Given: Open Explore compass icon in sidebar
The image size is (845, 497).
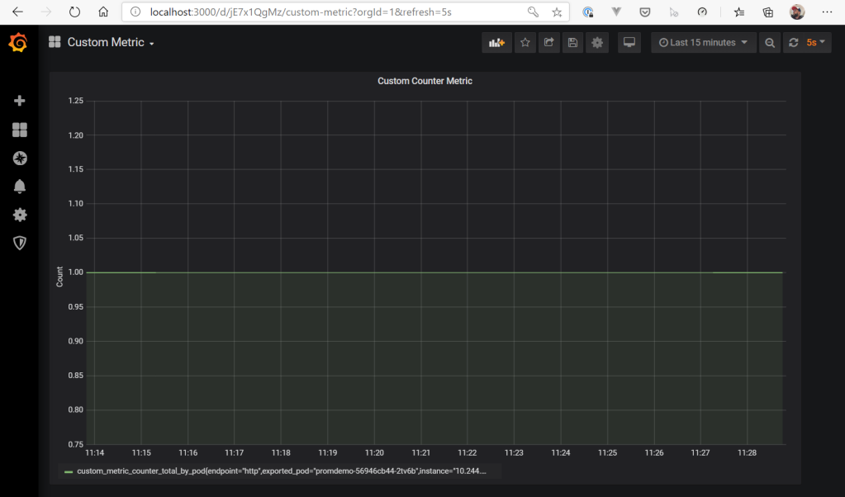Looking at the screenshot, I should [20, 158].
